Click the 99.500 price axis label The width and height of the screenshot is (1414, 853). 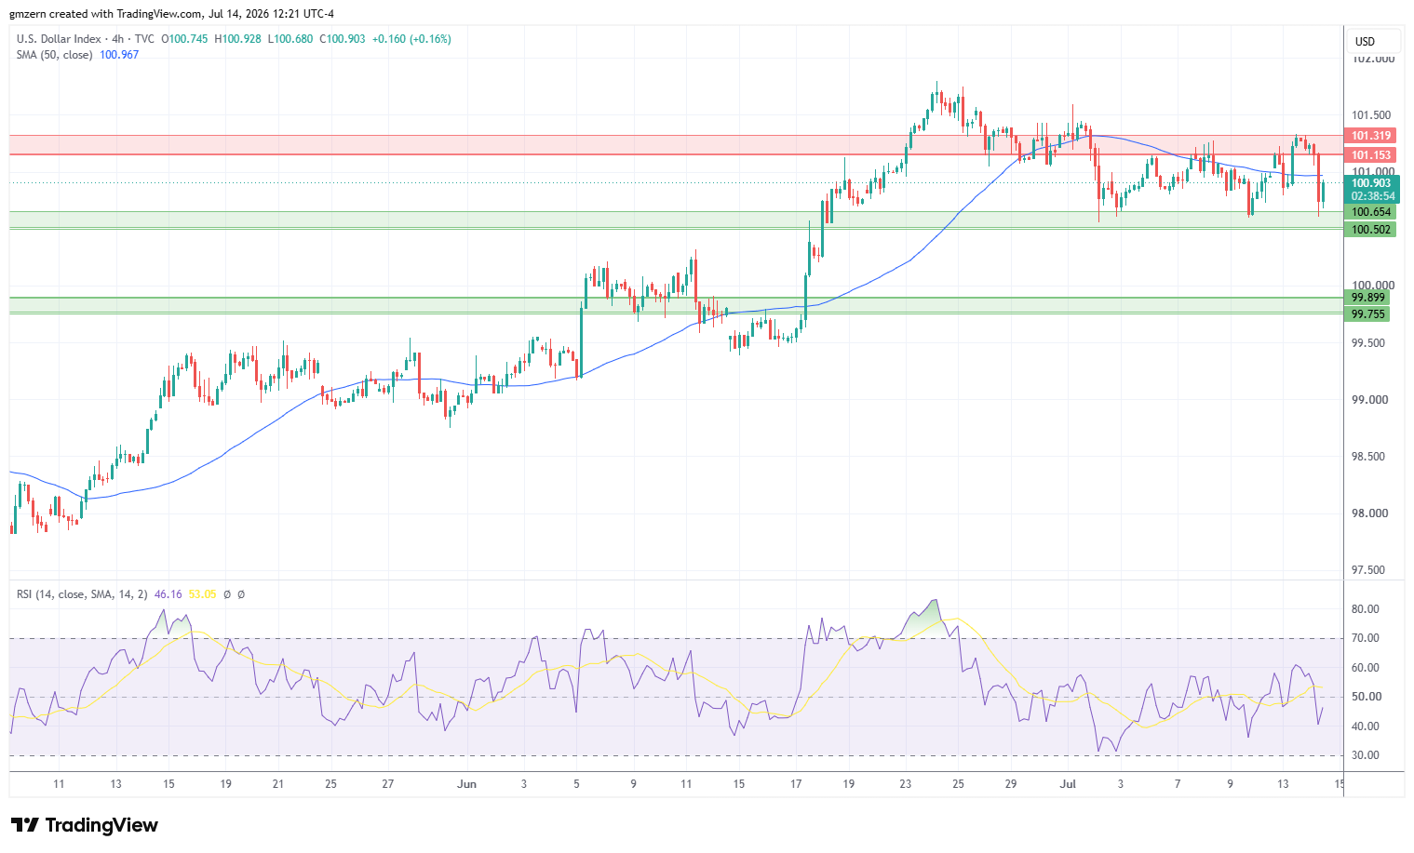click(x=1370, y=343)
